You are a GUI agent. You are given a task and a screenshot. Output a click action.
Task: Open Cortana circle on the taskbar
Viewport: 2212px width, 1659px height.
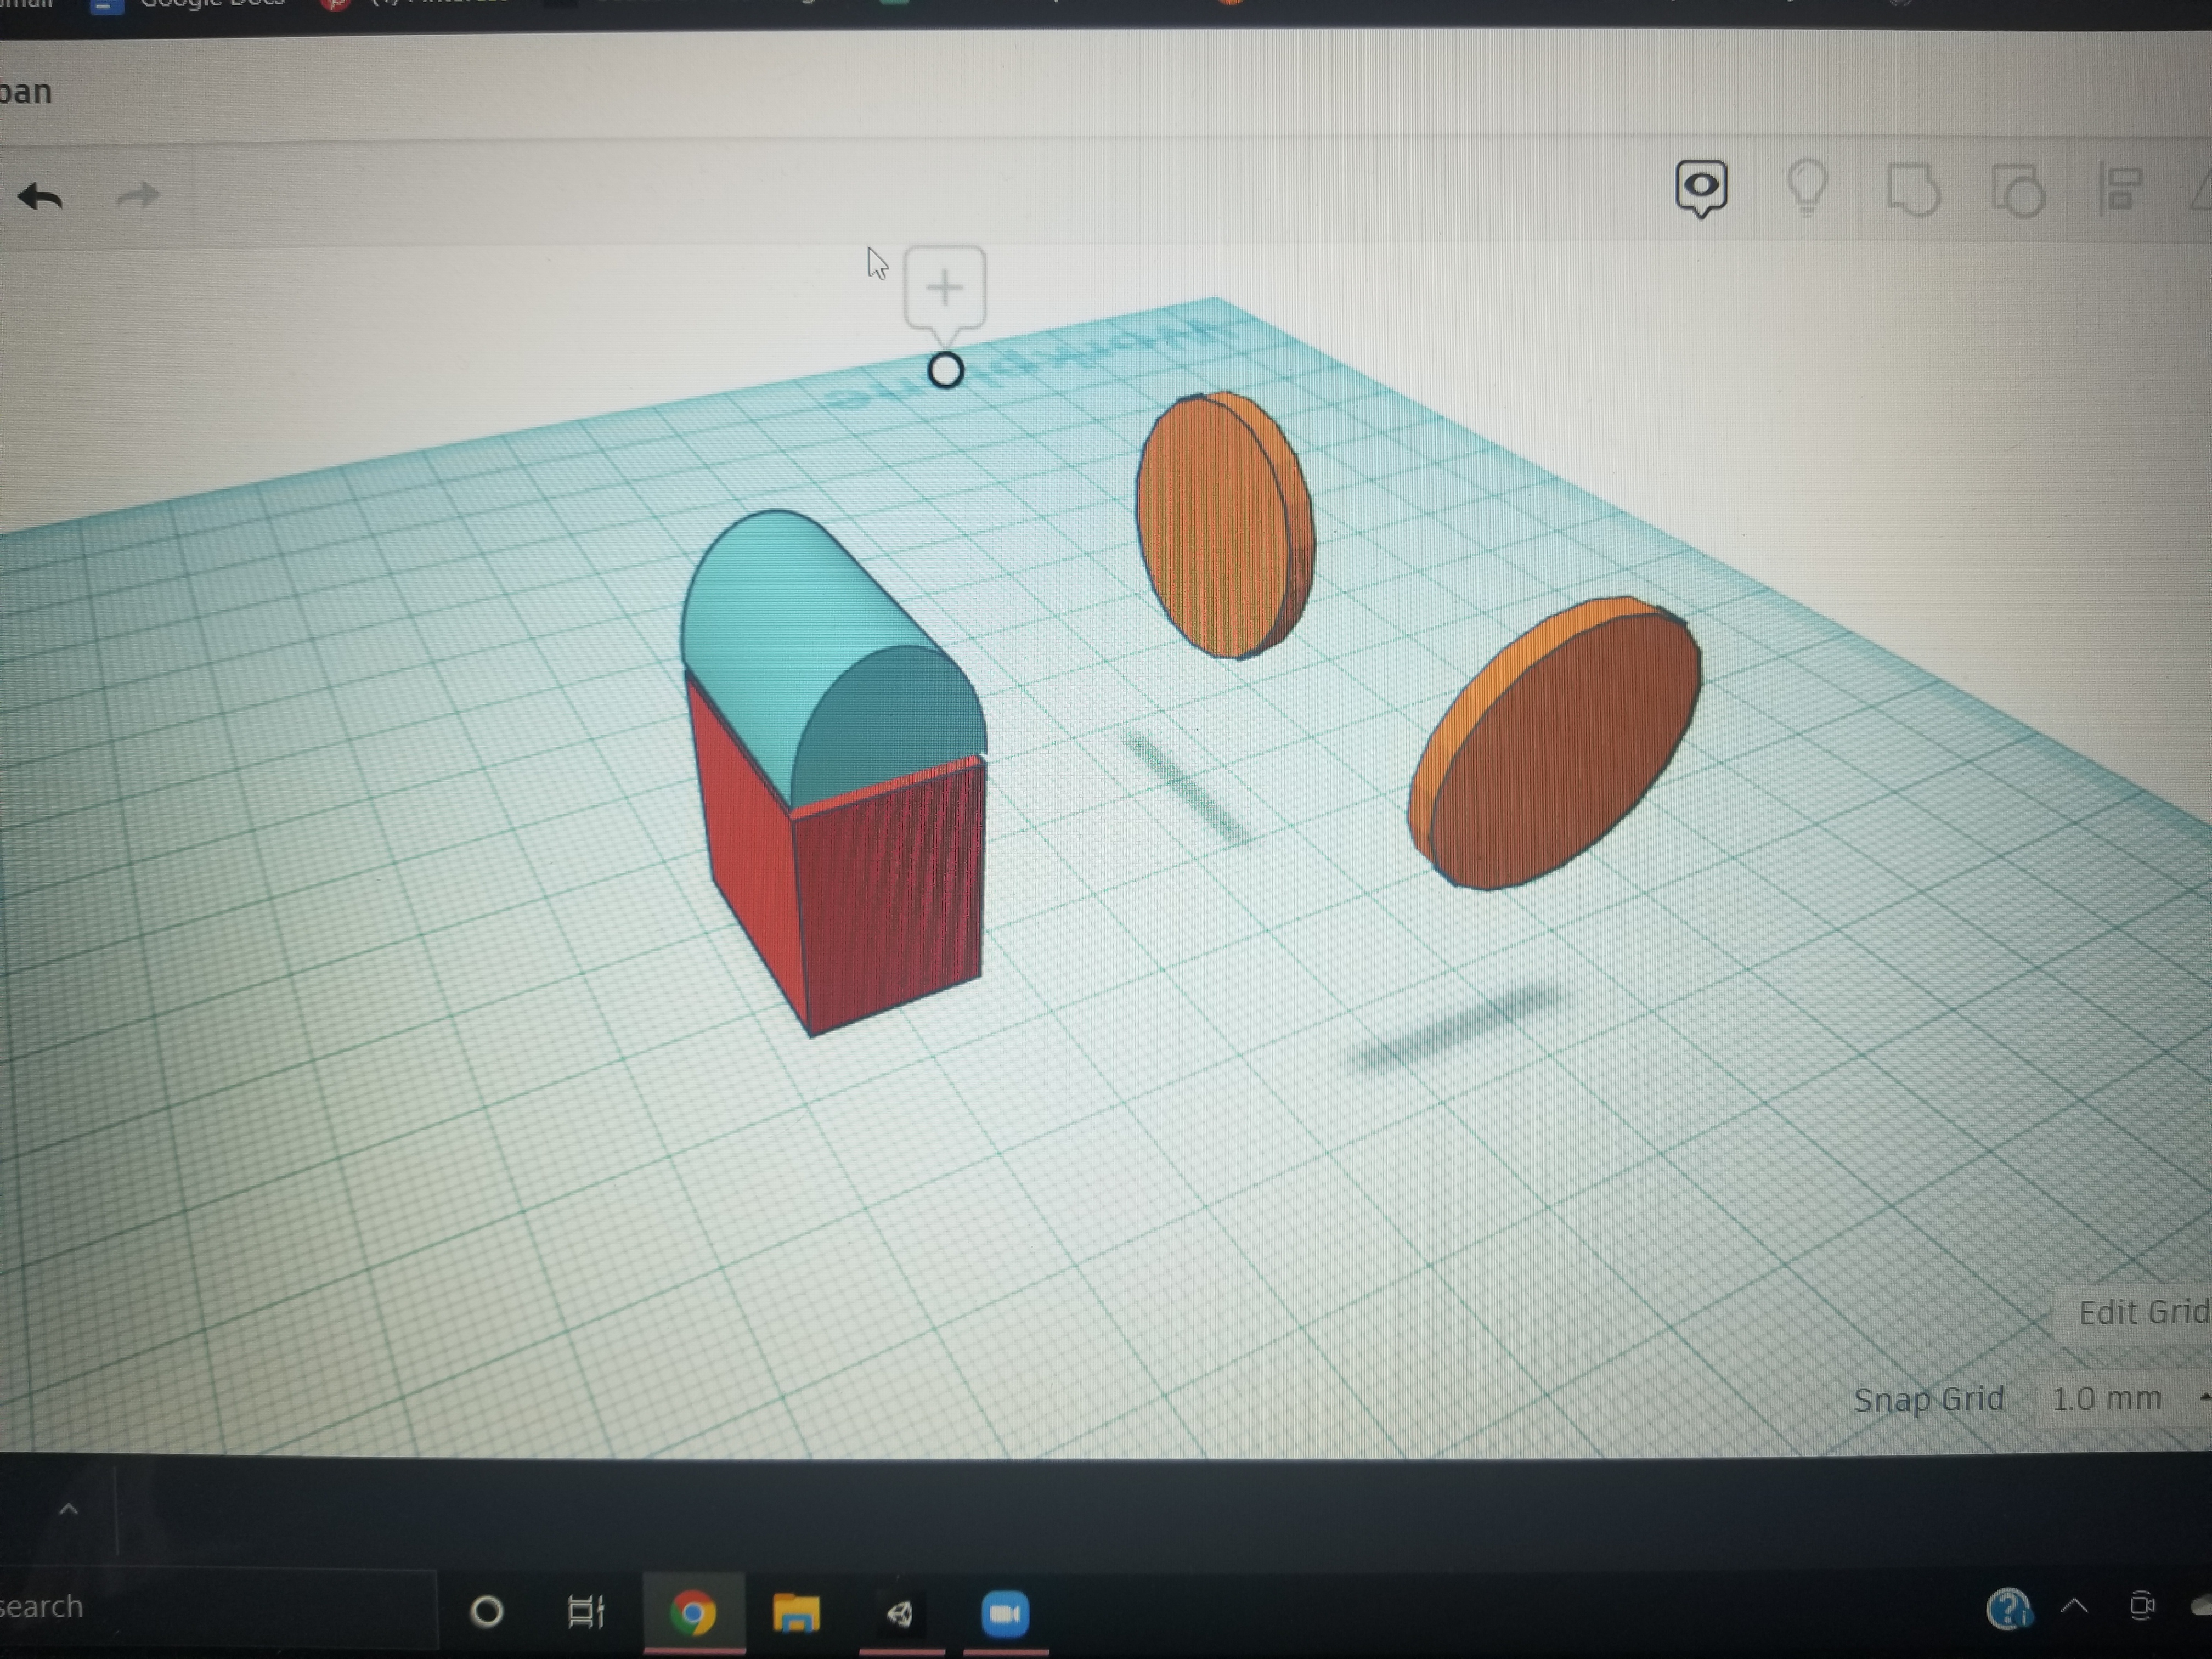click(487, 1611)
